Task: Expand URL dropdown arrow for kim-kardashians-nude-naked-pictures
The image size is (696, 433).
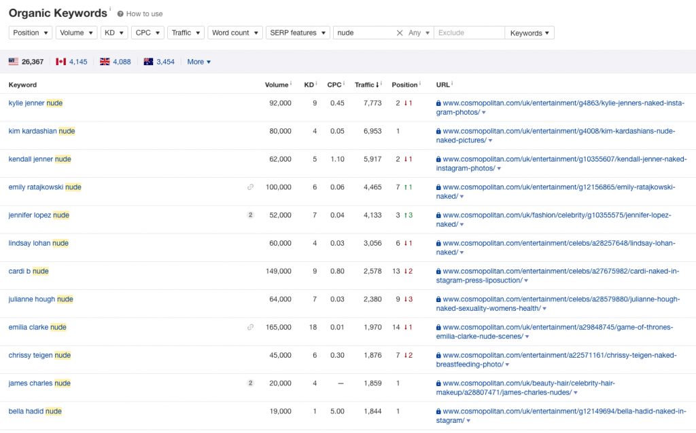Action: pyautogui.click(x=491, y=140)
